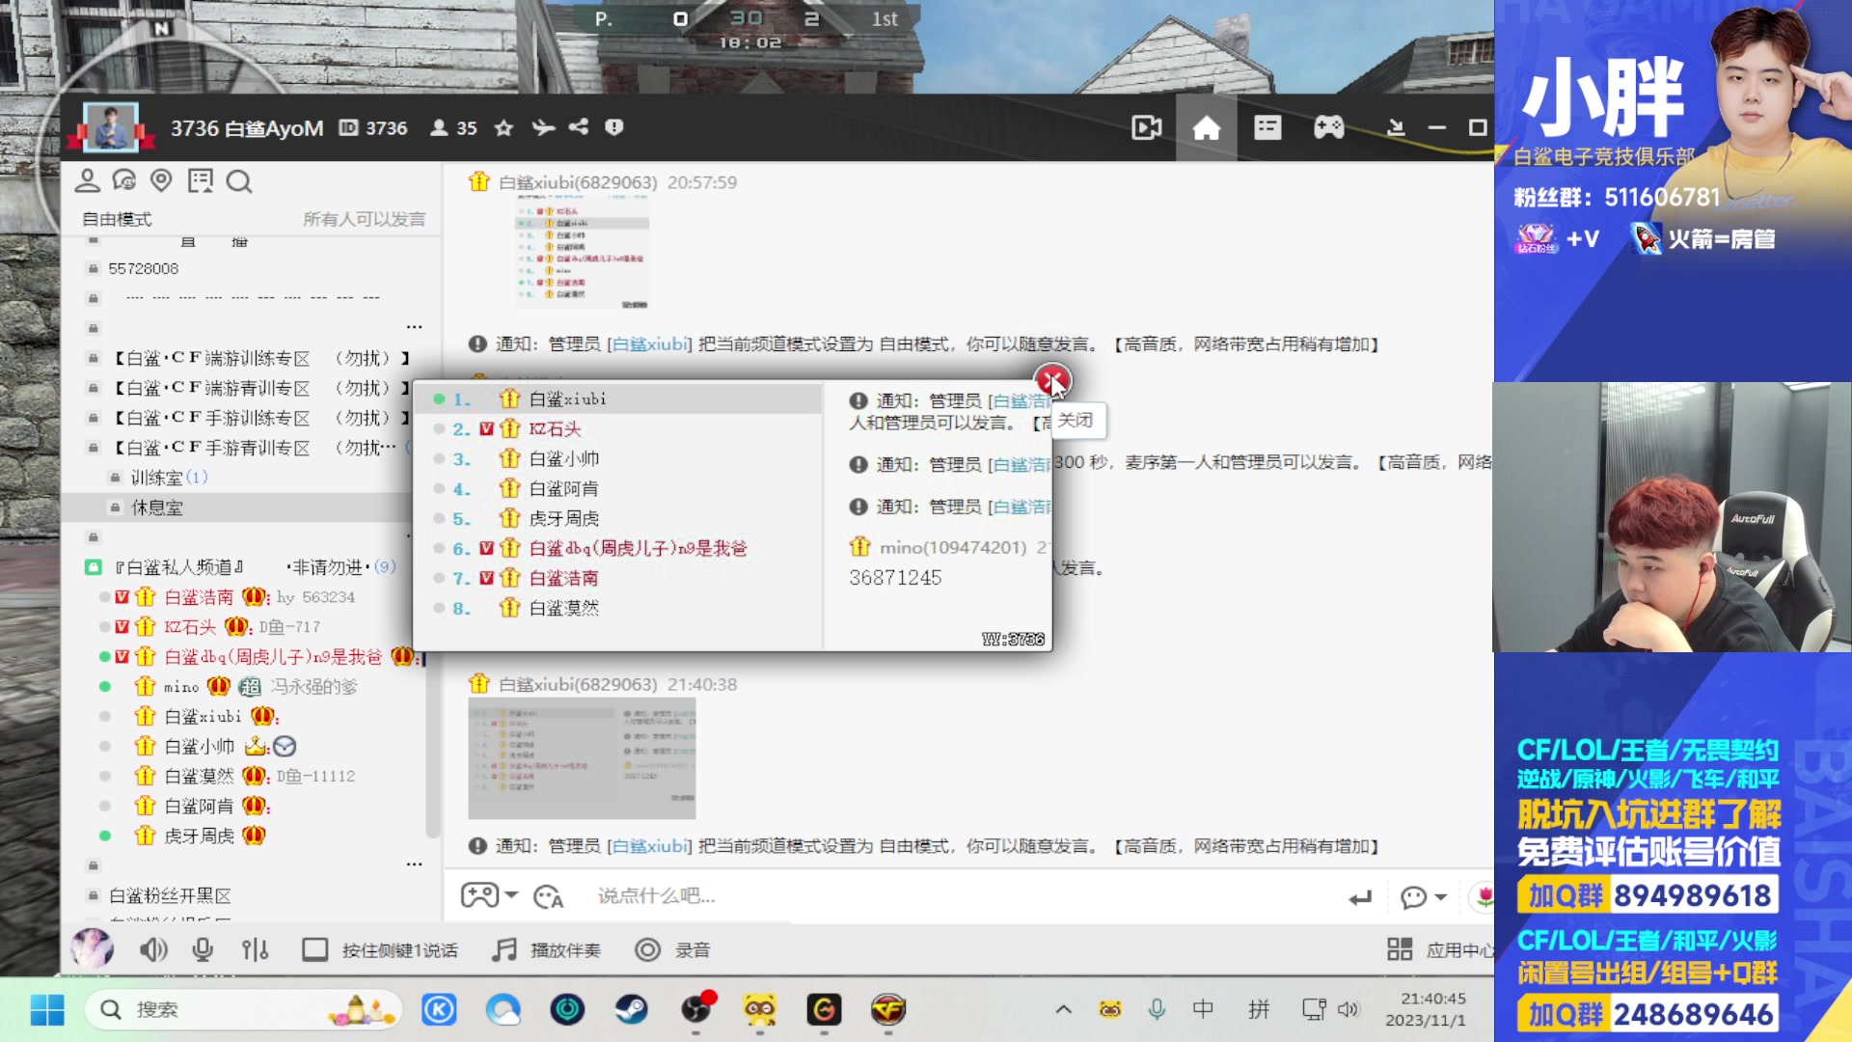Select user mino in member list
Screen dimensions: 1852x1042
coord(181,687)
